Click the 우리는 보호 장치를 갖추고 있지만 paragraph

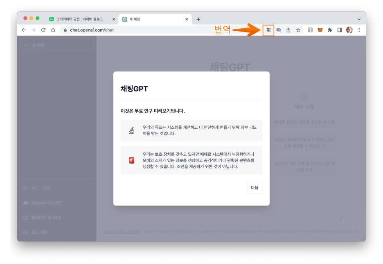coord(198,160)
